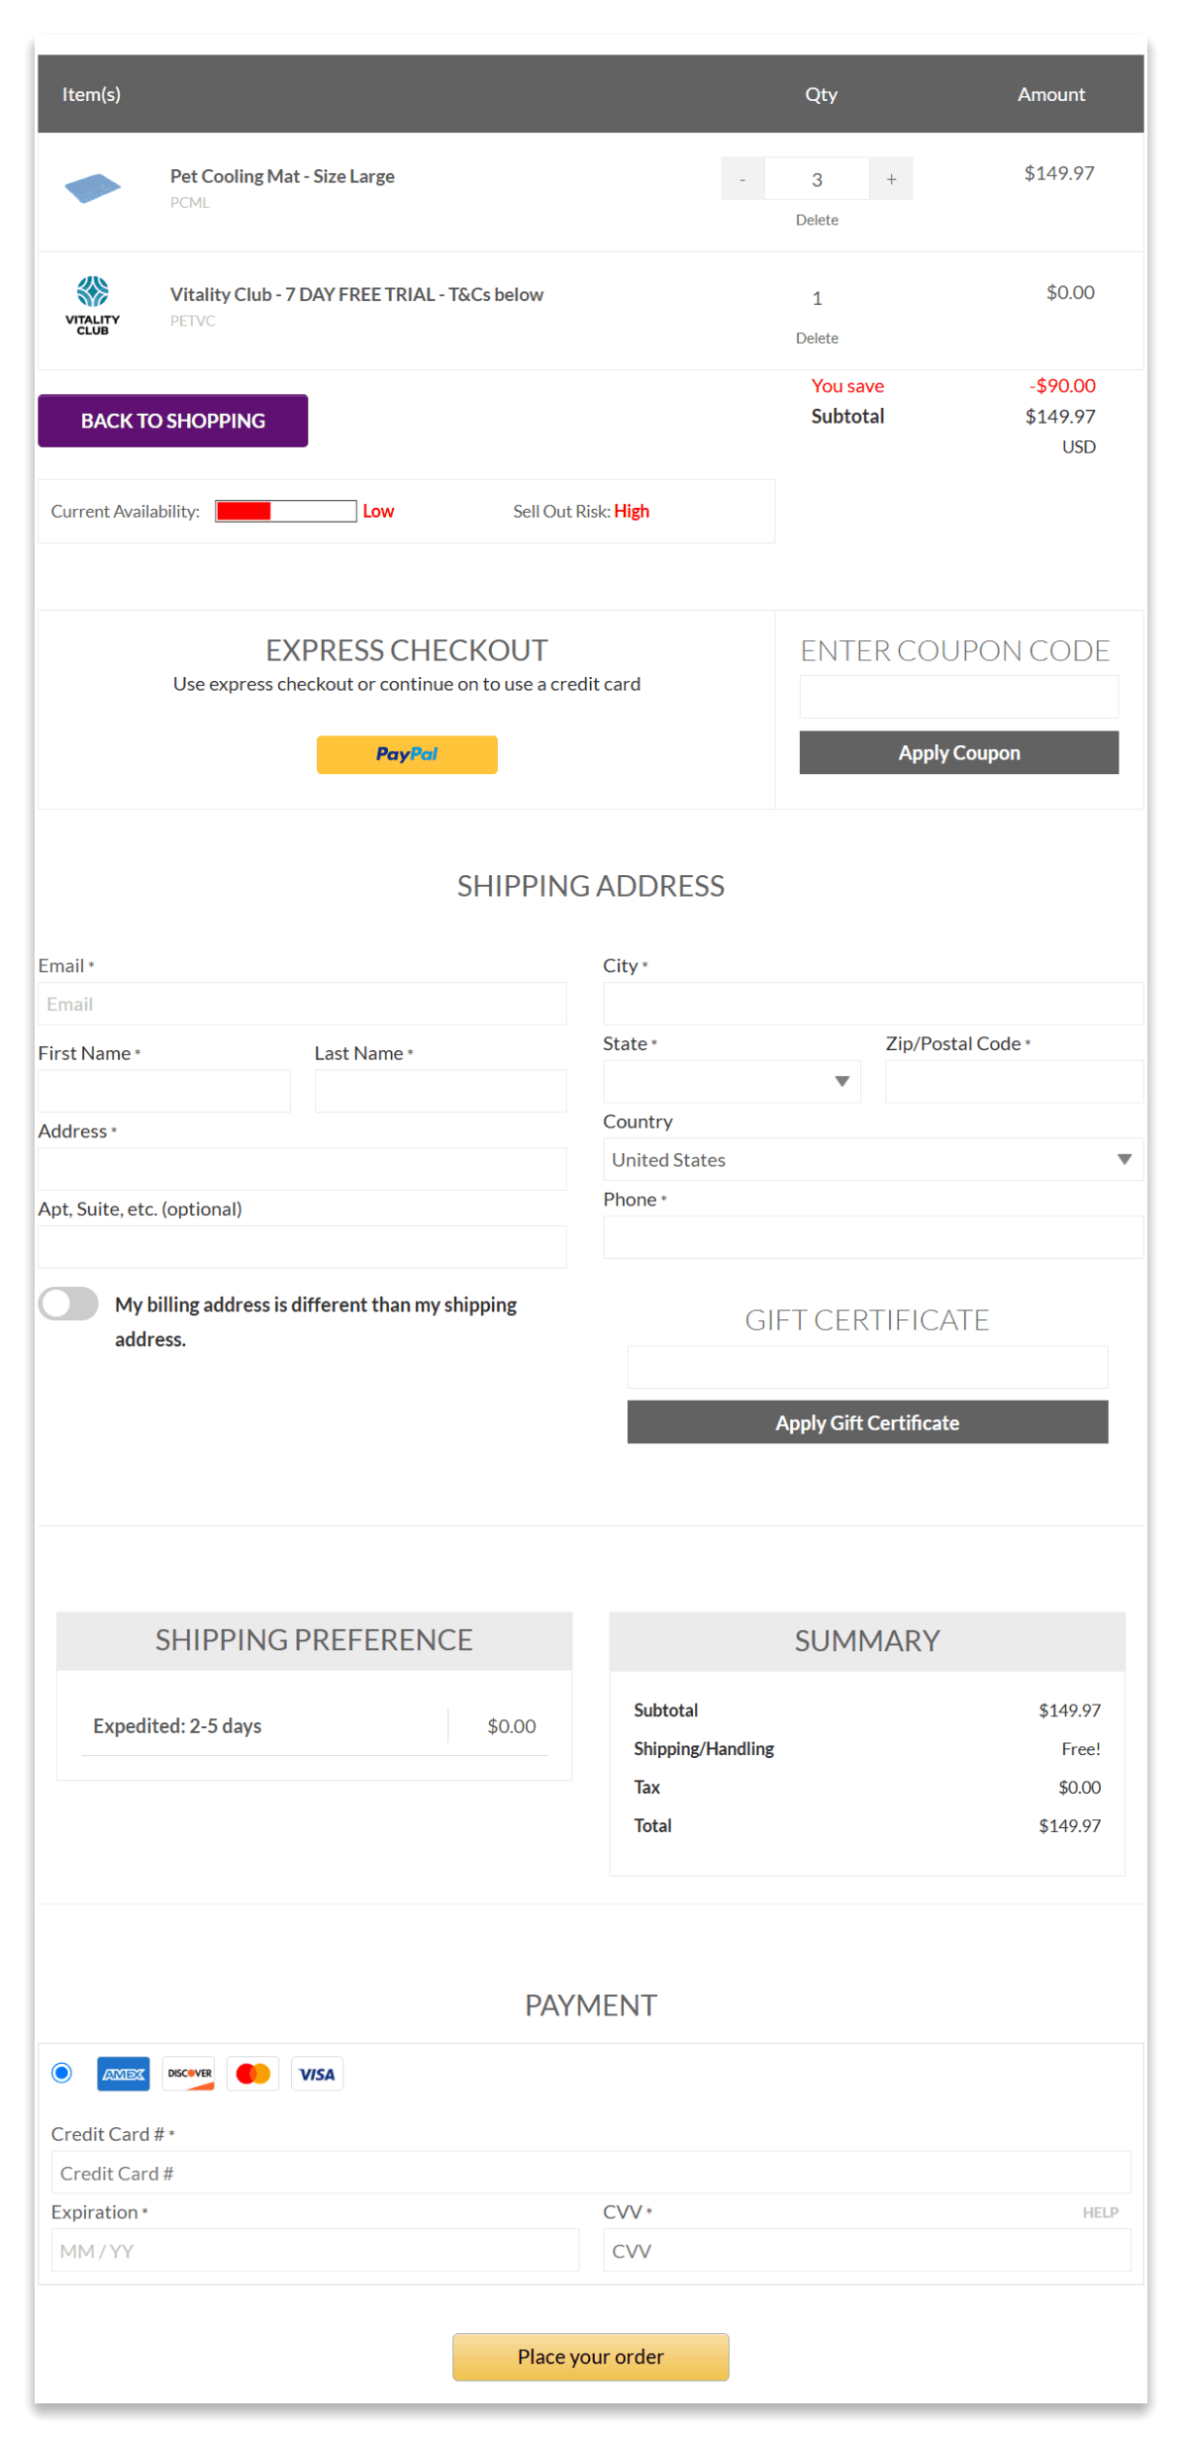Click the quantity field showing 3

[817, 179]
